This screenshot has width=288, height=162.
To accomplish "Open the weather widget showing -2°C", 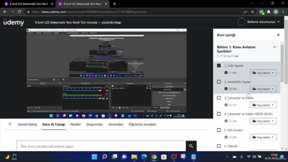I will tap(11, 157).
